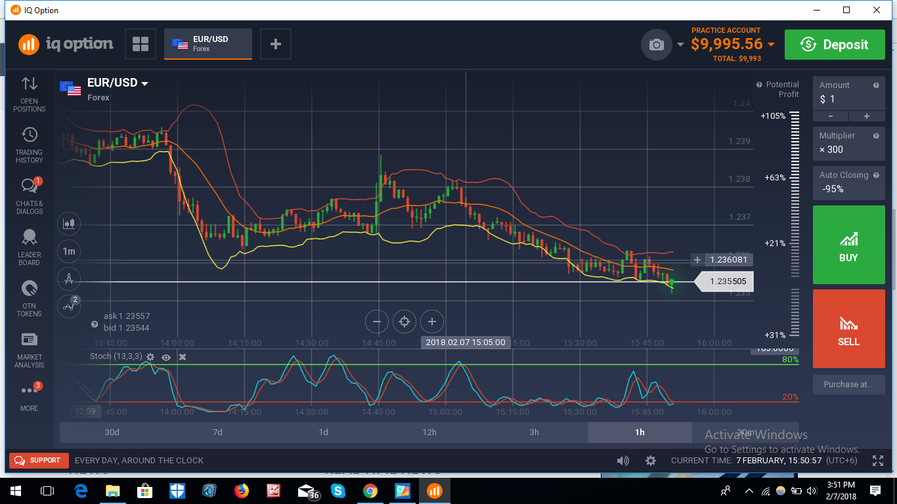Open the Open Positions panel
Viewport: 897px width, 504px height.
pos(29,94)
